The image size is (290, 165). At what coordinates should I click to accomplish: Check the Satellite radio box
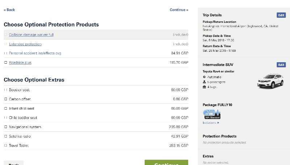(x=5, y=136)
